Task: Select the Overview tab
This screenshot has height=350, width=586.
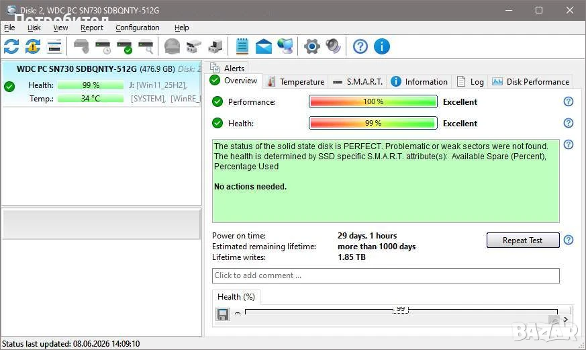Action: [x=234, y=81]
